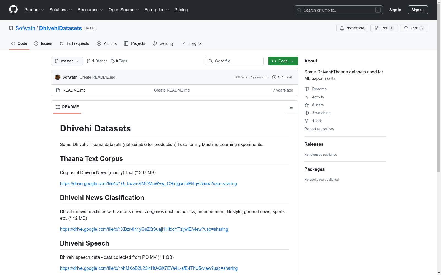Click the Sofwath author name in commit row
The width and height of the screenshot is (441, 275).
click(x=70, y=77)
